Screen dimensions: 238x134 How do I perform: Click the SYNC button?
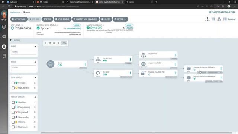click(47, 19)
